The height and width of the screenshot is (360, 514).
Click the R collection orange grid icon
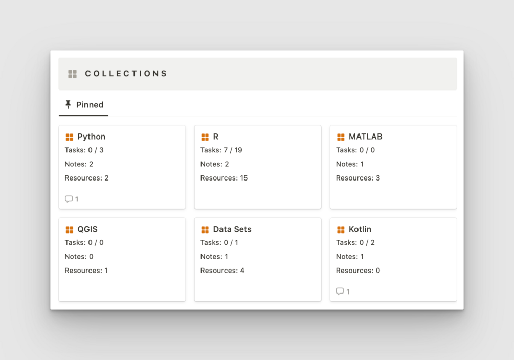(205, 137)
